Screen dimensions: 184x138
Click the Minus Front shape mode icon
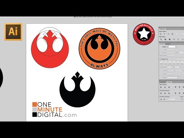(164, 34)
